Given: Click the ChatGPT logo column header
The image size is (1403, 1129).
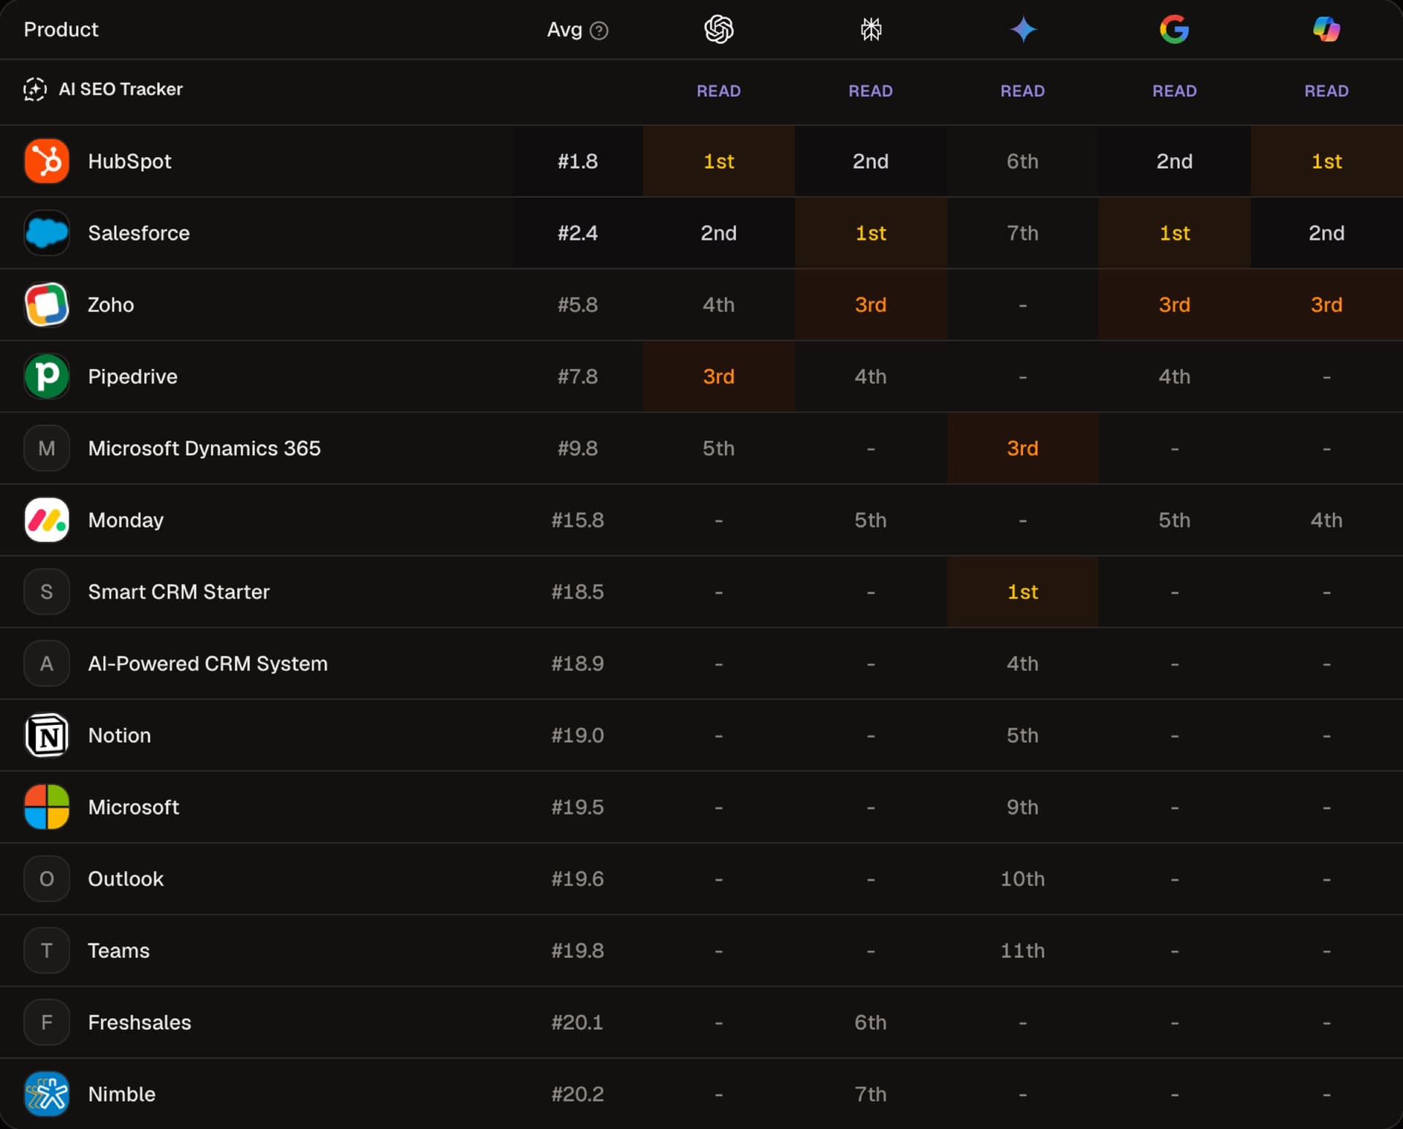Looking at the screenshot, I should tap(718, 29).
